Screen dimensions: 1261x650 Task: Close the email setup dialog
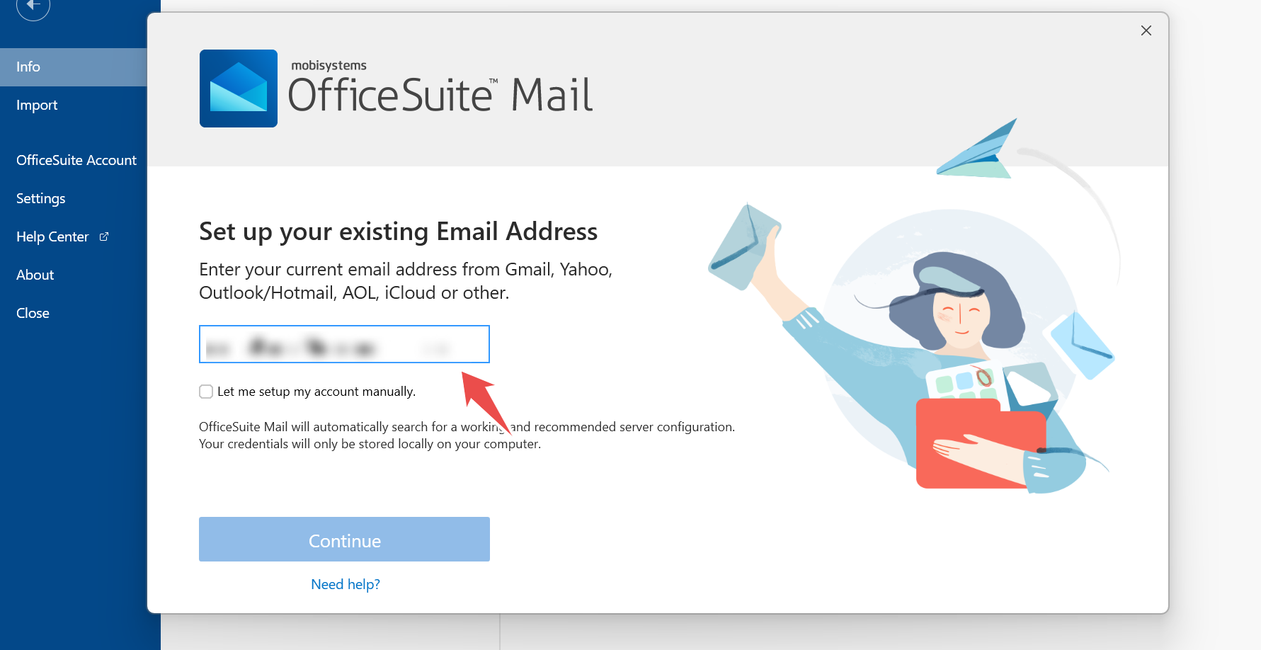point(1146,30)
